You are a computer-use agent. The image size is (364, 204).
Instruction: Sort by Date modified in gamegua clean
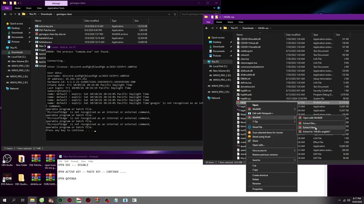click(92, 21)
